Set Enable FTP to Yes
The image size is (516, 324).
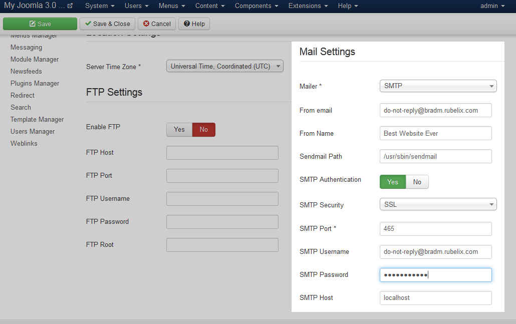point(179,130)
